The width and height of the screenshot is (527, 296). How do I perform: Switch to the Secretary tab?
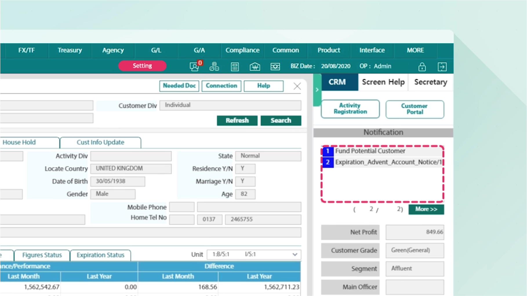(x=431, y=82)
